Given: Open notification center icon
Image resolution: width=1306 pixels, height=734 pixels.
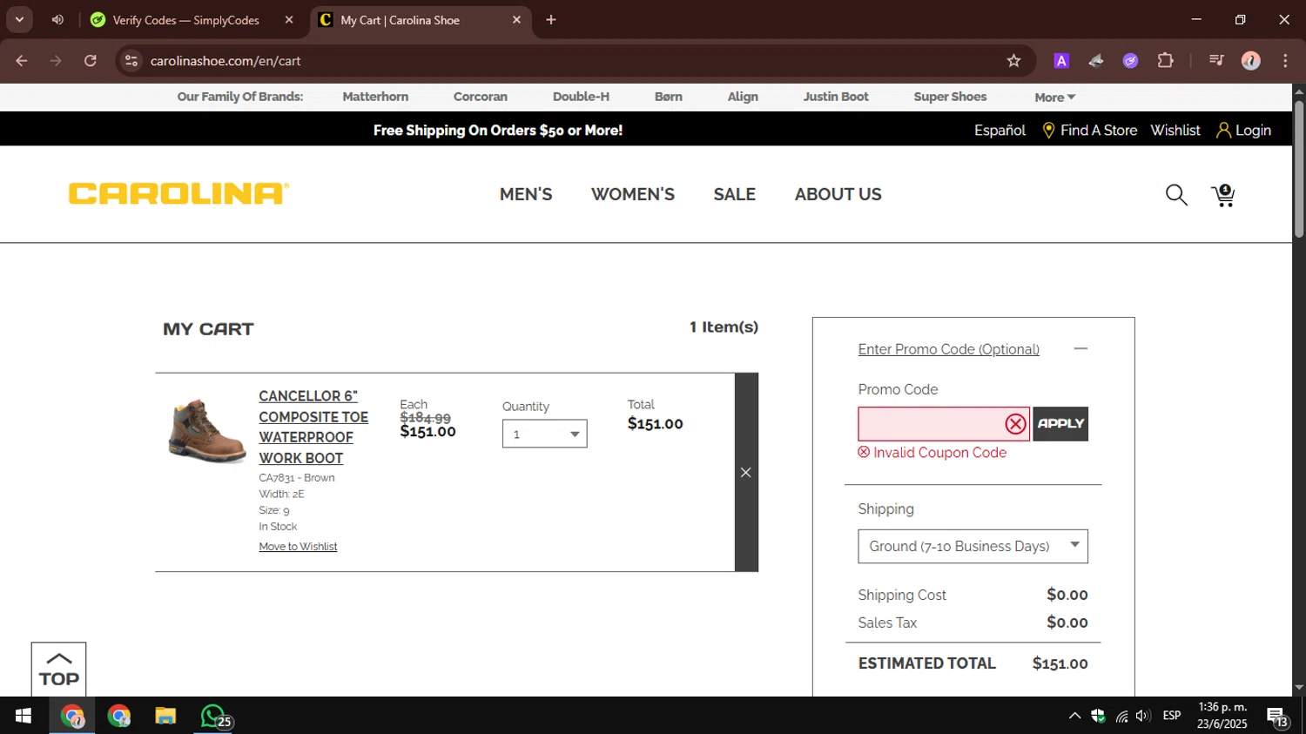Looking at the screenshot, I should click(1277, 717).
